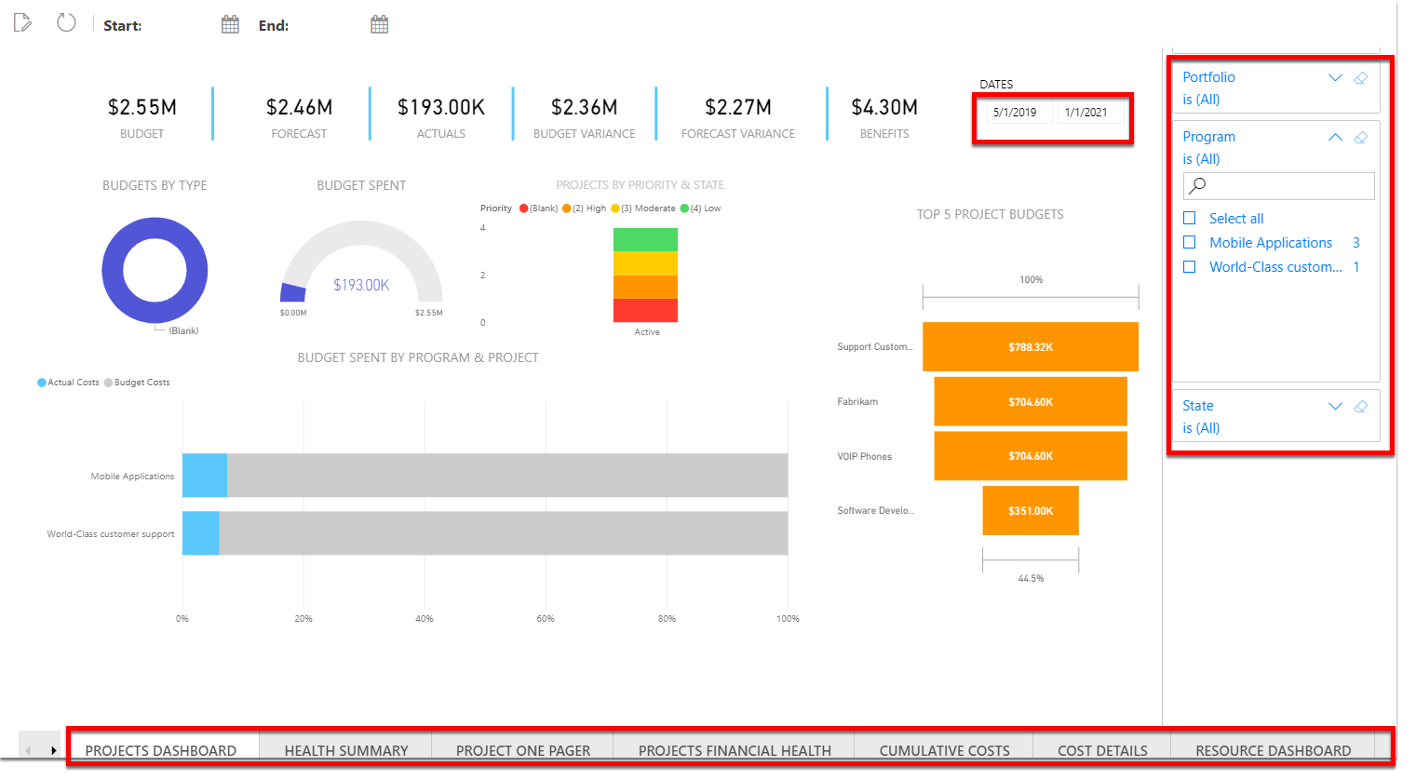Select the $351.00K Software Development funnel bar
The height and width of the screenshot is (780, 1416).
1031,510
